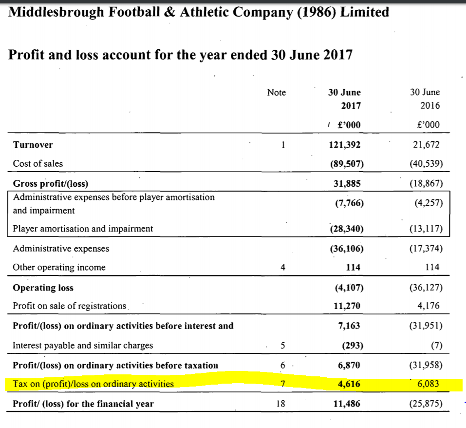Click note number "18" in the financial year row
466x428 pixels.
coord(280,404)
